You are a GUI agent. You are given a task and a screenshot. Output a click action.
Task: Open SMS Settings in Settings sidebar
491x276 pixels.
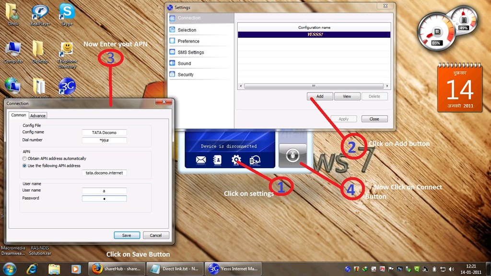pyautogui.click(x=190, y=52)
